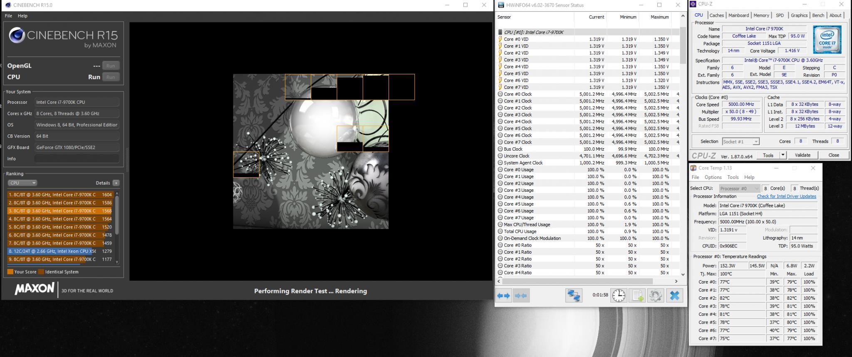Open Cinebench Help menu
Screen dimensions: 852x357
(22, 16)
